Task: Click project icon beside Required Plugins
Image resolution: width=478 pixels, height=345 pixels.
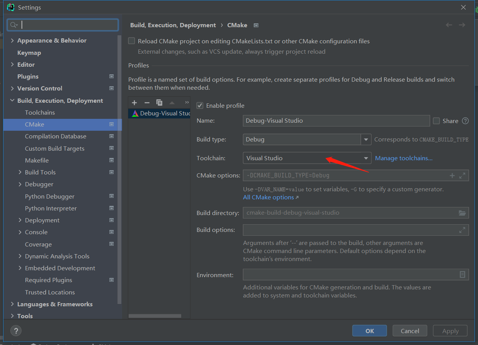Action: (111, 280)
